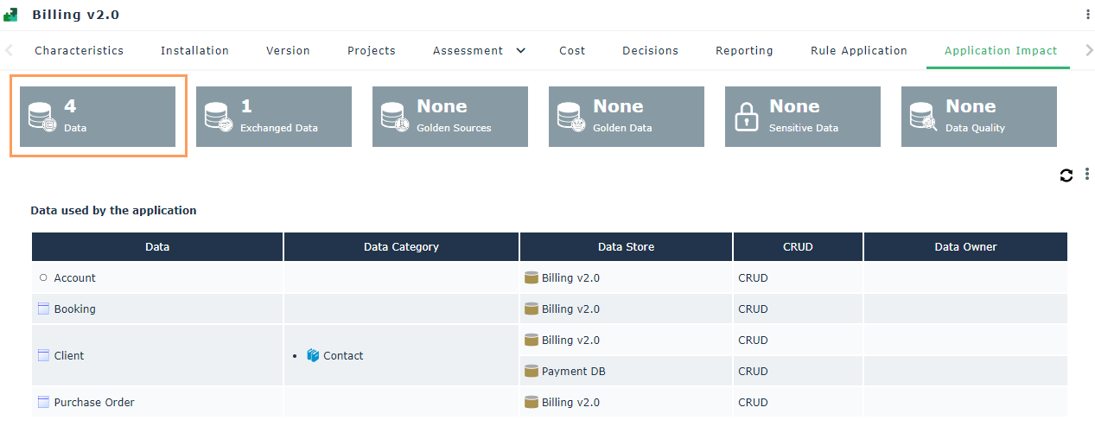Switch to the Rule Application tab

click(x=858, y=50)
